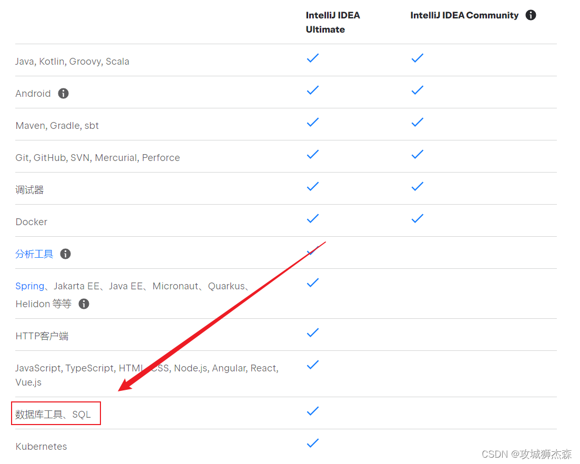The image size is (580, 464).
Task: Open the Spring link
Action: pos(29,286)
